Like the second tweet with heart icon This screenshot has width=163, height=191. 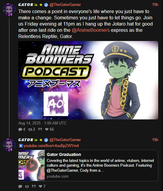click(x=41, y=186)
